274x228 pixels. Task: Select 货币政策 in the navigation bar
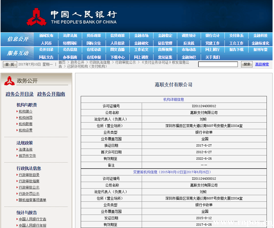coord(94,36)
